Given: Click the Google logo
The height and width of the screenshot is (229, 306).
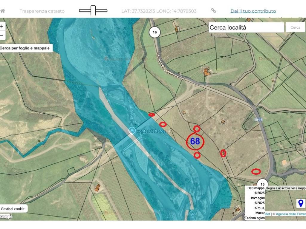Looking at the screenshot, I should pos(6,216).
